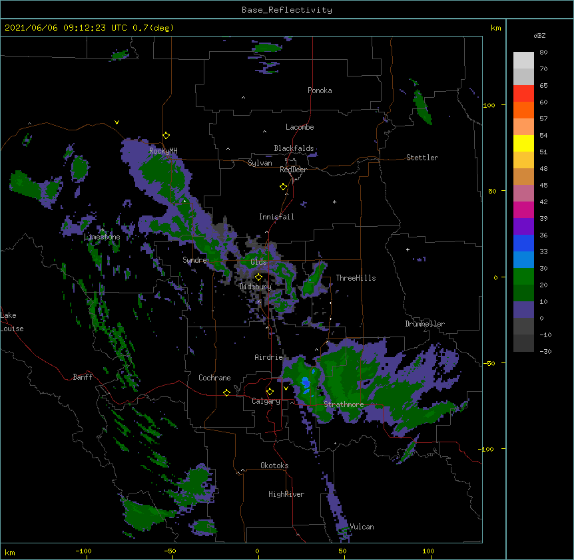The image size is (574, 560).
Task: Select the purple 36-39 dBZ legend band
Action: pos(523,227)
